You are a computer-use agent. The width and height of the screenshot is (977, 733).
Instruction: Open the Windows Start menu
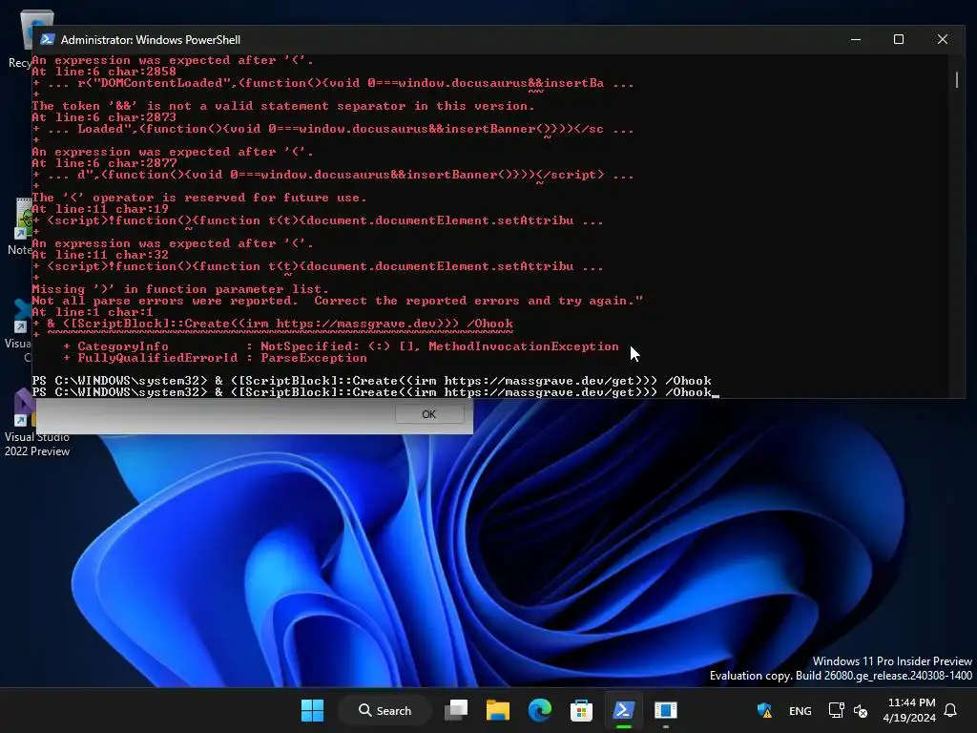click(312, 710)
